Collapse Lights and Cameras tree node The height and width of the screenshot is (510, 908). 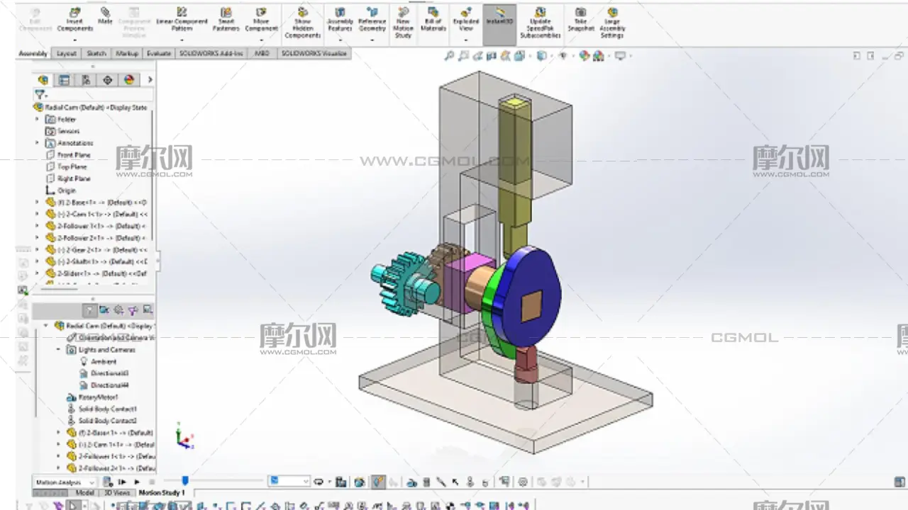click(x=59, y=350)
